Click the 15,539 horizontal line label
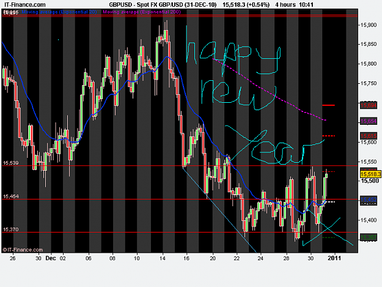This screenshot has height=287, width=382. 11,163
